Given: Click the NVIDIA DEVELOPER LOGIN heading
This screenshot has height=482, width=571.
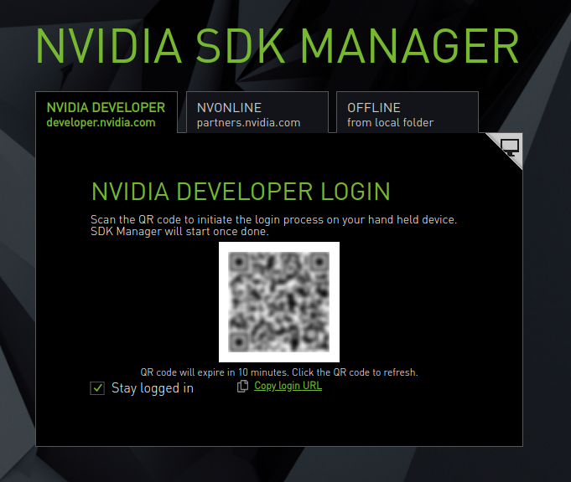Looking at the screenshot, I should (x=241, y=191).
